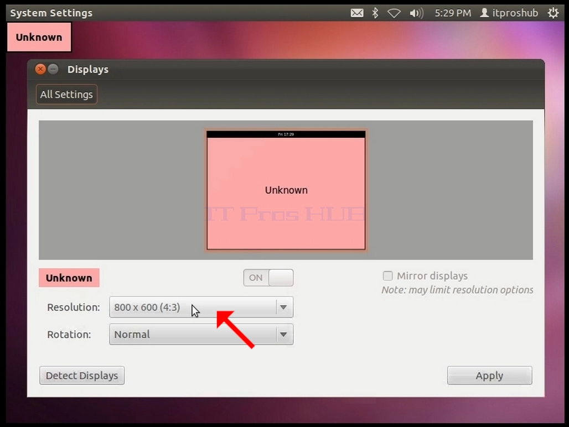Toggle the display ON switch
The height and width of the screenshot is (427, 569).
(268, 278)
